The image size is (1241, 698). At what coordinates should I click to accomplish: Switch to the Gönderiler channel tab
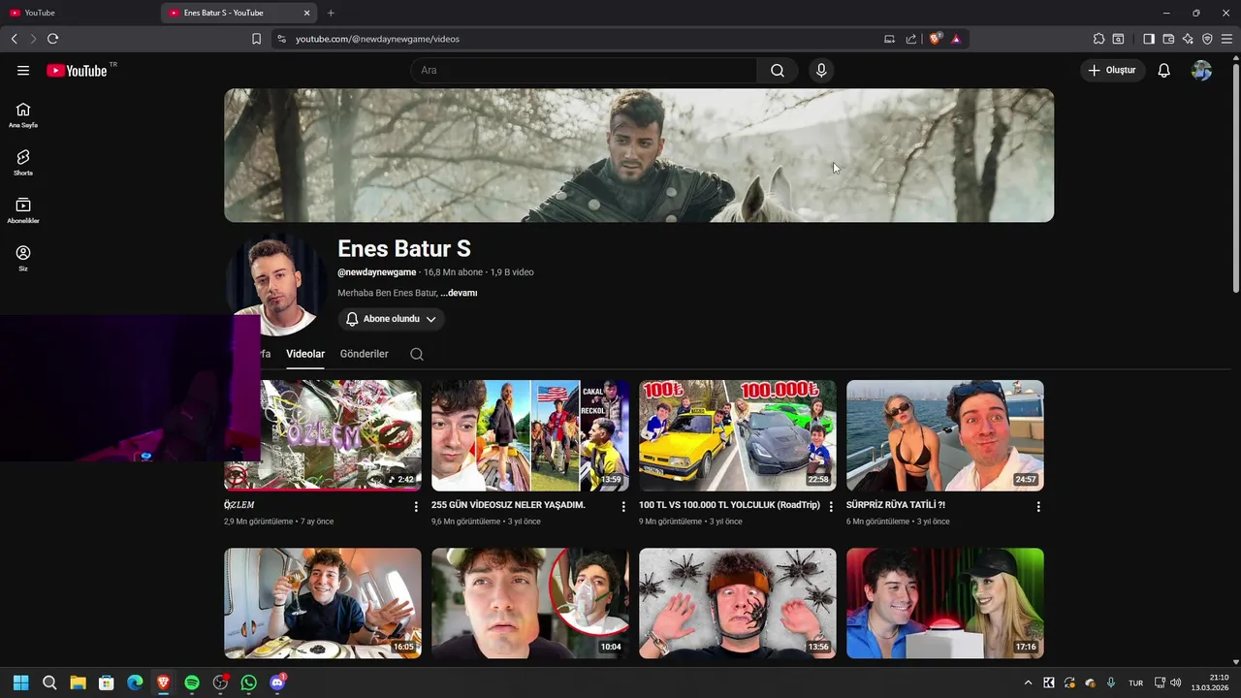pyautogui.click(x=365, y=354)
